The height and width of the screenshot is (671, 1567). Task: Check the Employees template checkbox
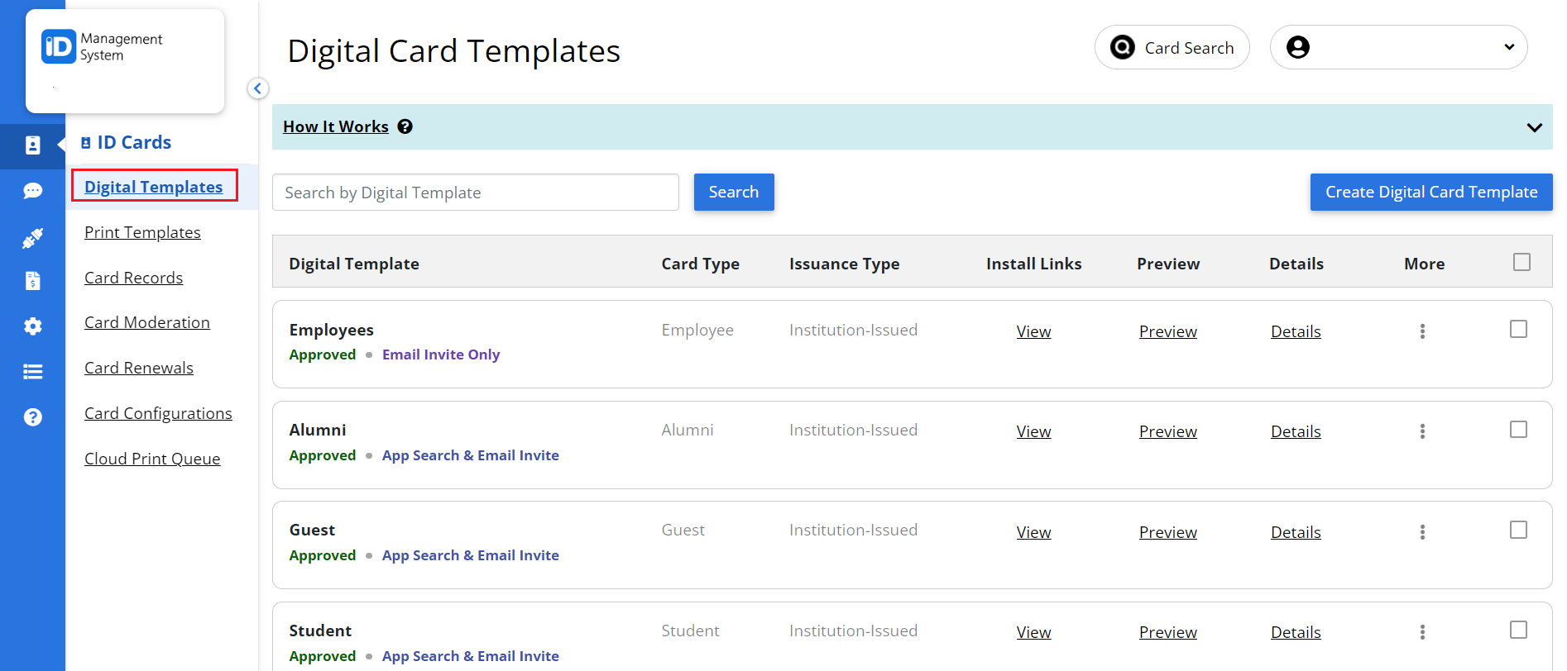(1518, 329)
